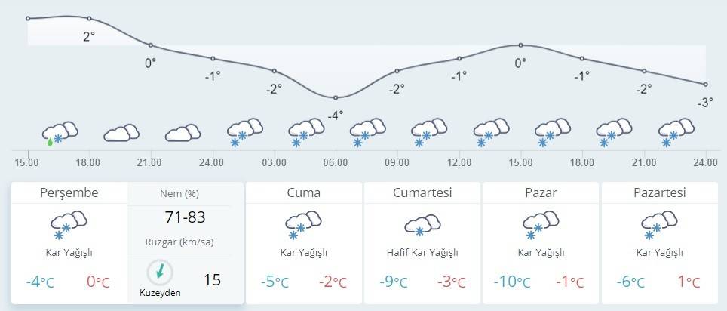Click the 15.00 time label on axis

tap(26, 162)
